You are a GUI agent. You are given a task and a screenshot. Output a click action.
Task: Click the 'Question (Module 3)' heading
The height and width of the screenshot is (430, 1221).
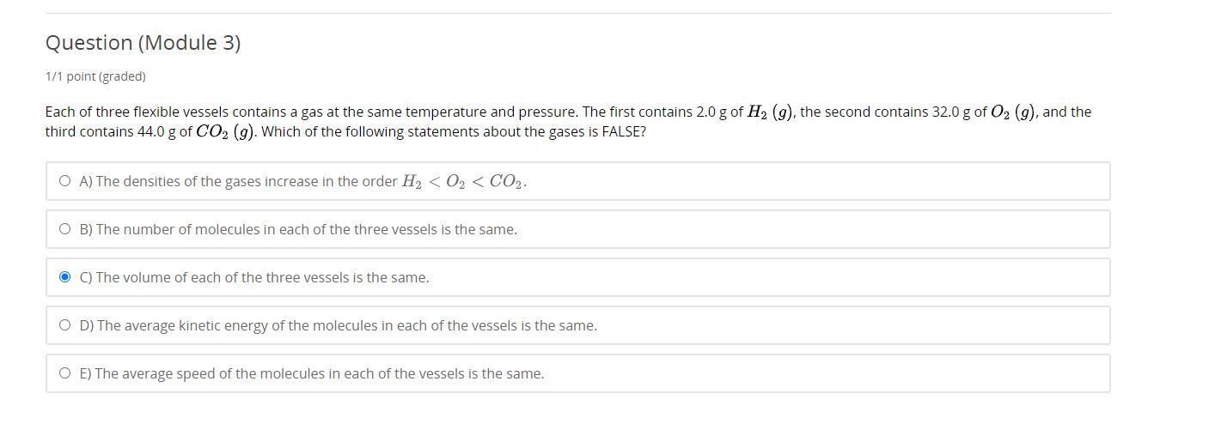pyautogui.click(x=143, y=43)
